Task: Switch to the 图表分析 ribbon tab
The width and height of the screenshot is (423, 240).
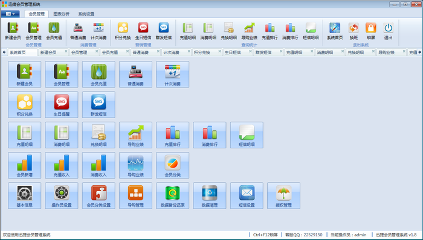Action: 61,14
